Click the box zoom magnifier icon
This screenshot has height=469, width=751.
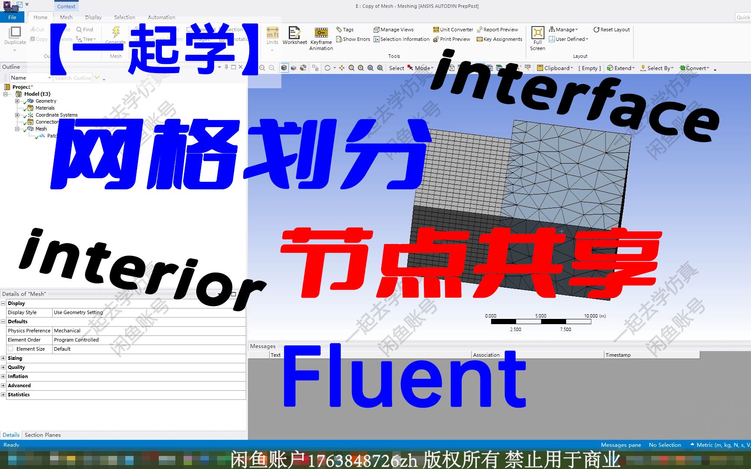[361, 68]
